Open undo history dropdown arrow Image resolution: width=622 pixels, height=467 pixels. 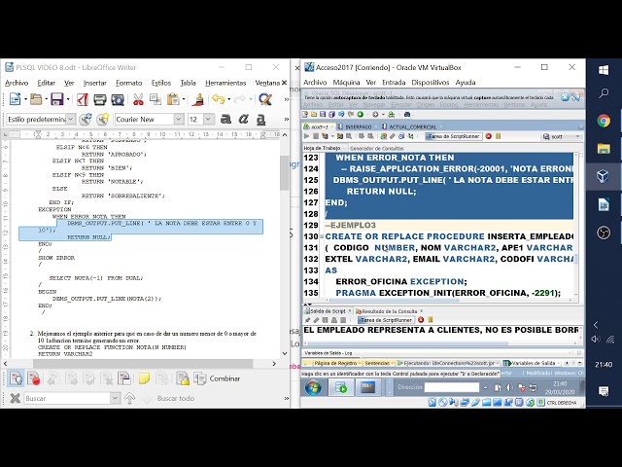[x=229, y=99]
